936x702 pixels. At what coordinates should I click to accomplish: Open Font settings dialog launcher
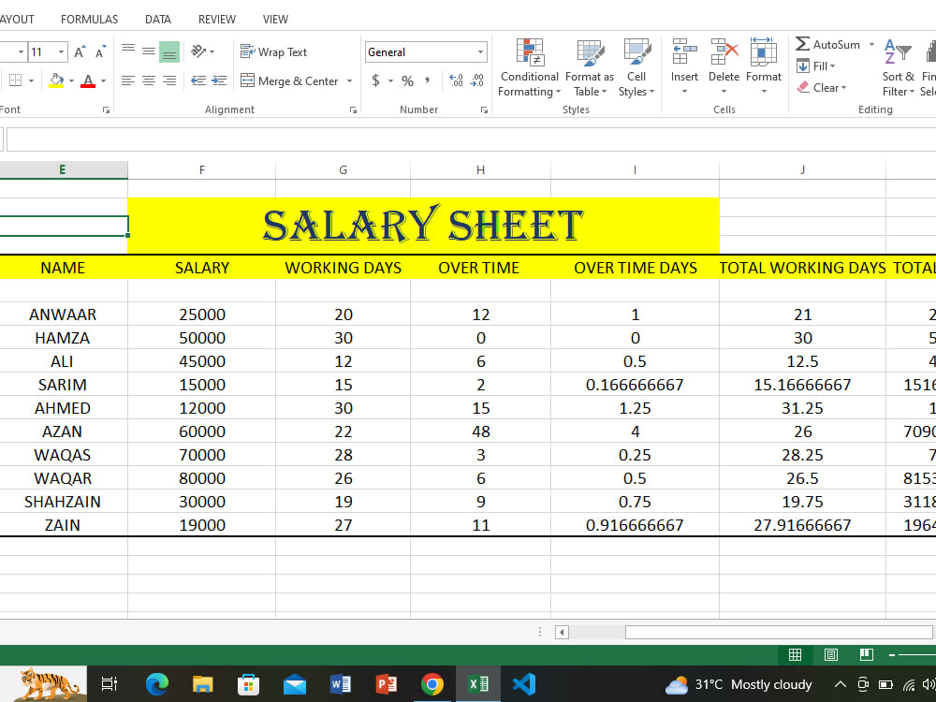pyautogui.click(x=106, y=110)
